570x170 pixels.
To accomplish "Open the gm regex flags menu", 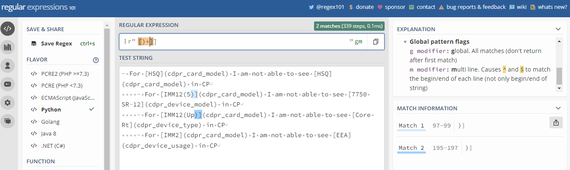I will (x=358, y=42).
